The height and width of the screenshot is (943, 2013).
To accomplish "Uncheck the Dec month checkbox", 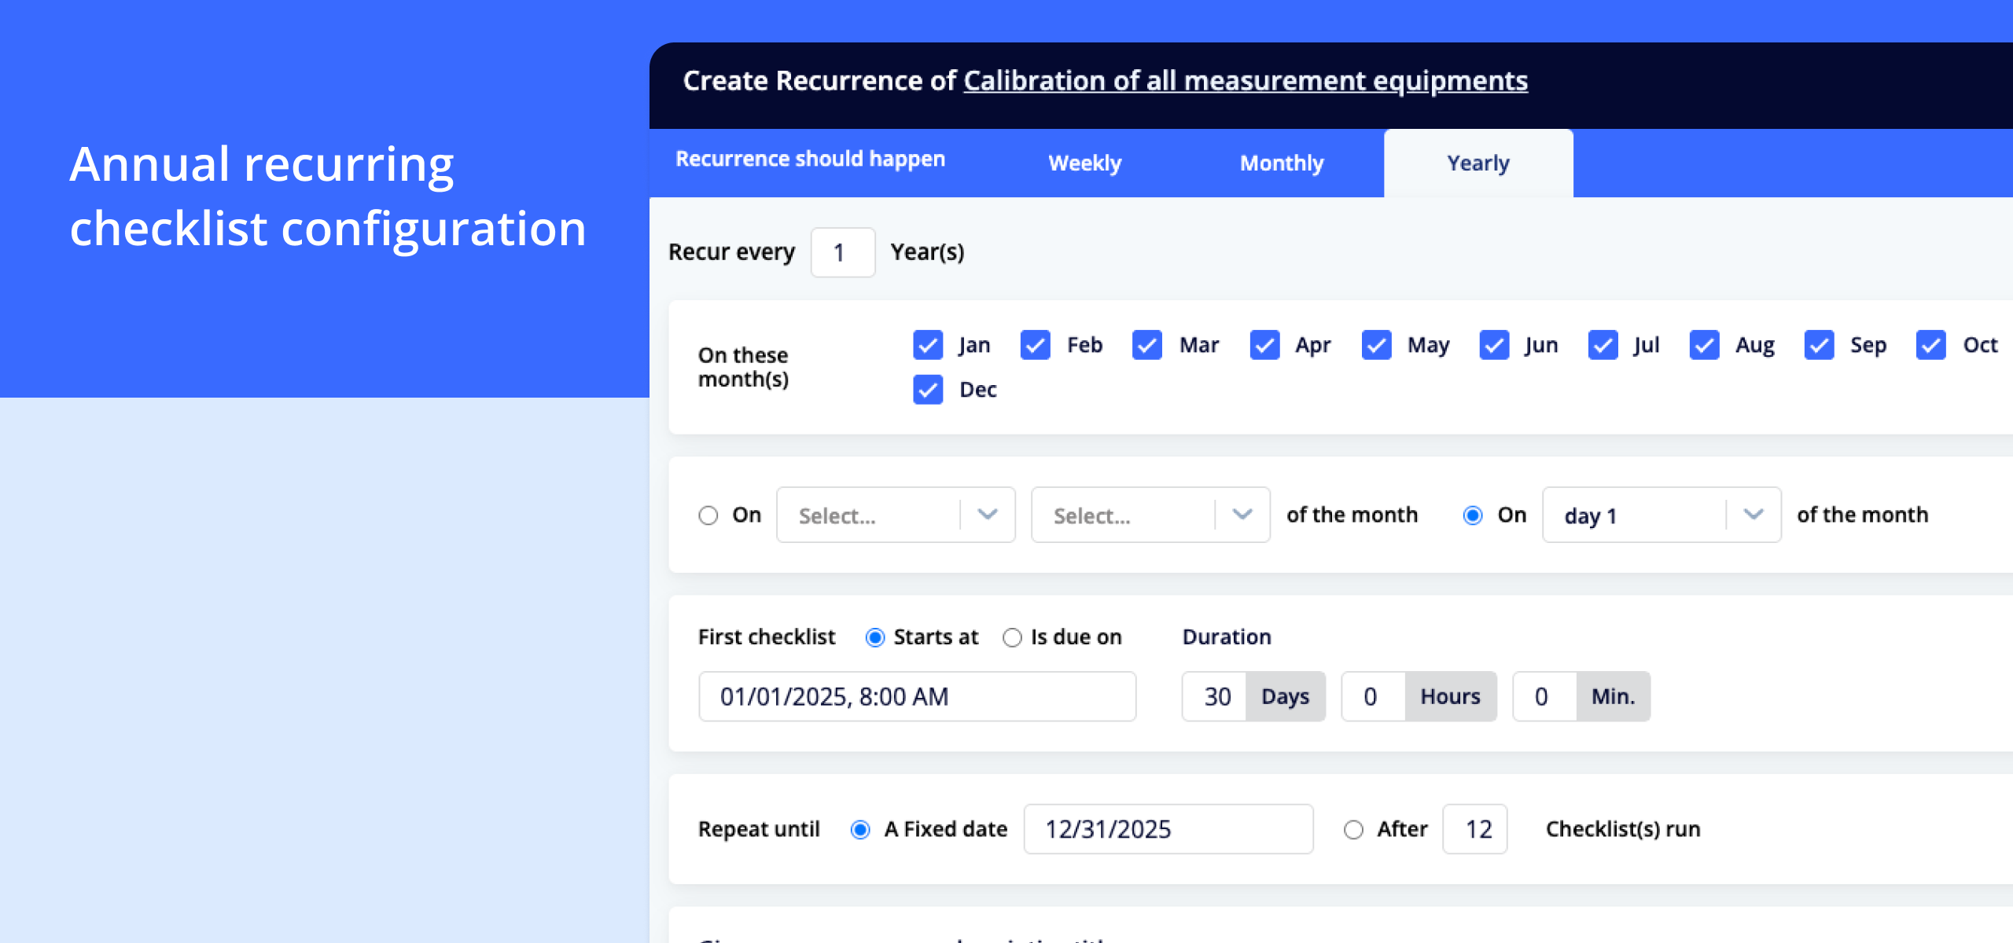I will pyautogui.click(x=928, y=390).
